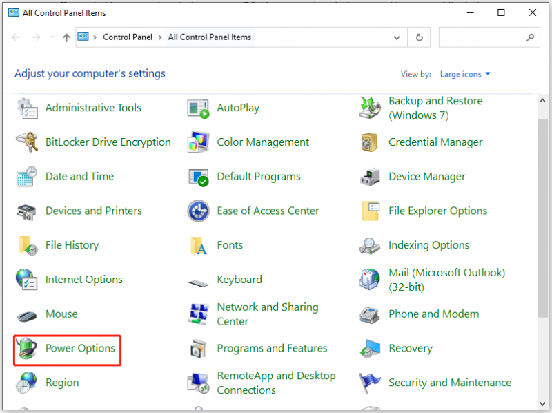This screenshot has width=552, height=413.
Task: Click the BitLocker Drive Encryption icon
Action: [x=27, y=142]
